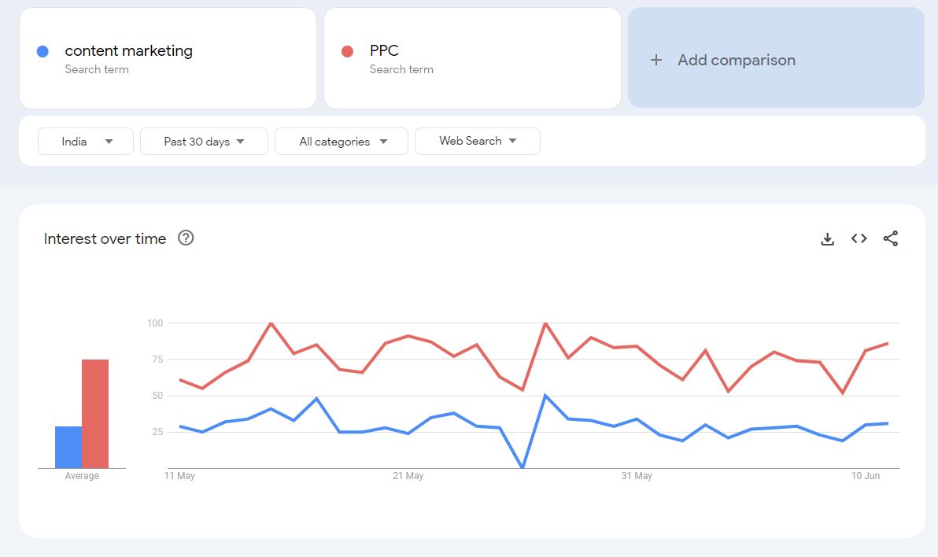Image resolution: width=938 pixels, height=557 pixels.
Task: Open the embed code for the trends chart
Action: pyautogui.click(x=859, y=238)
